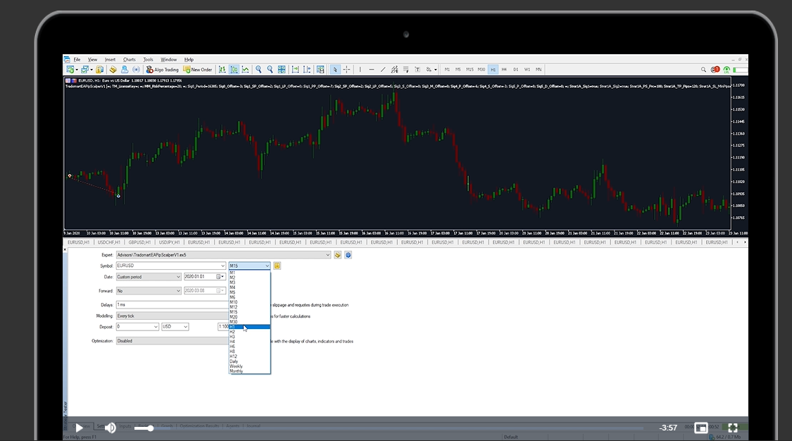The height and width of the screenshot is (441, 792).
Task: Select the zoom out magnifier icon
Action: pyautogui.click(x=270, y=70)
